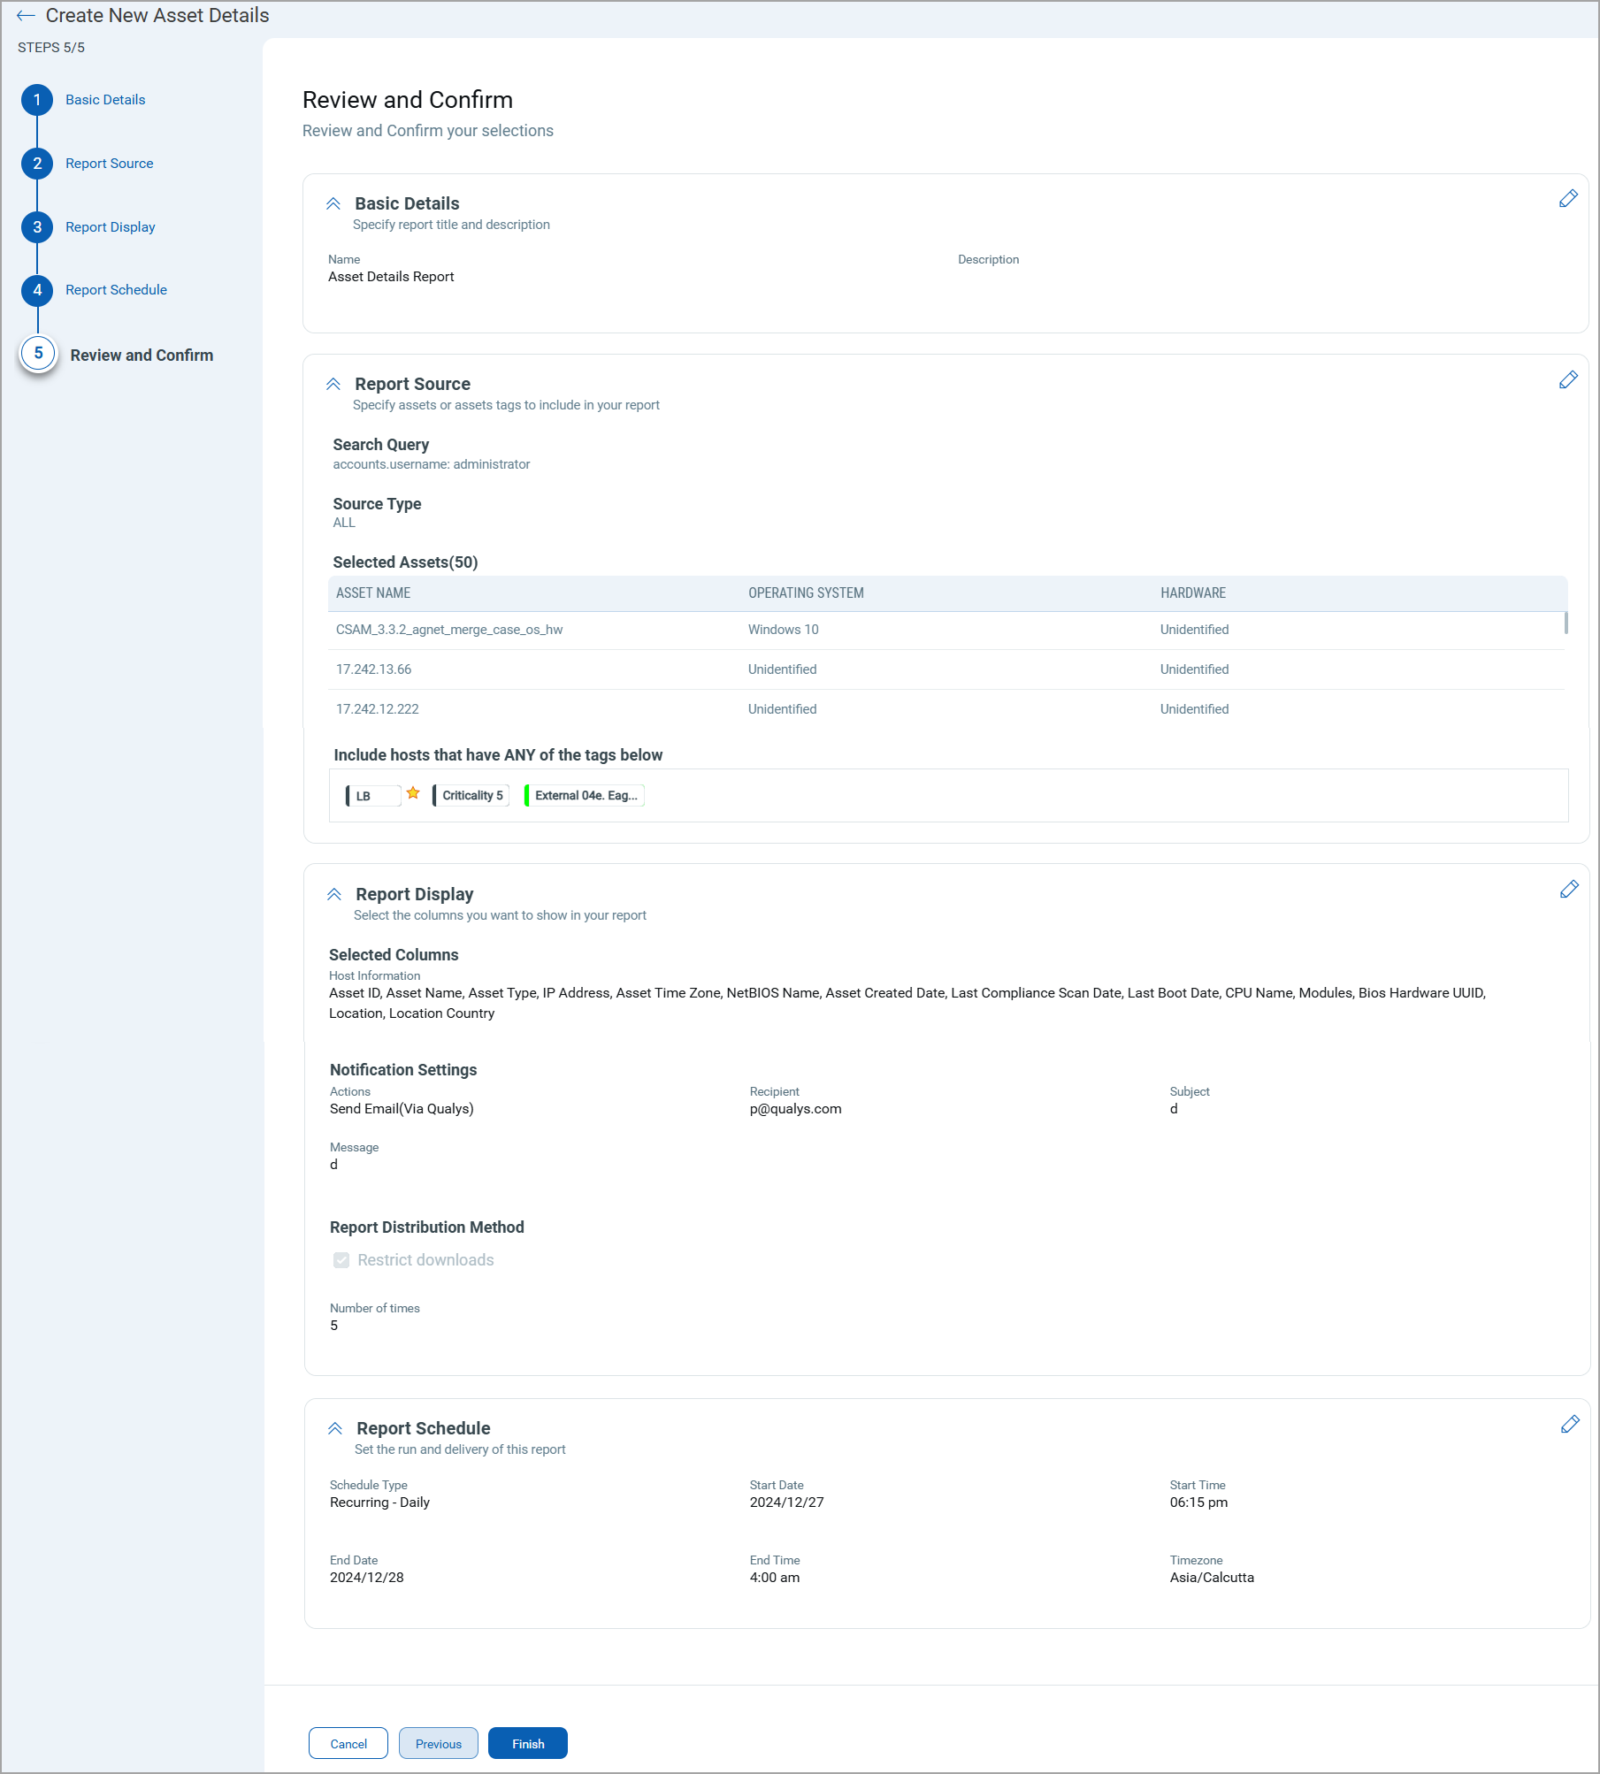Click step 2 circle for Report Source
The image size is (1600, 1774).
37,164
